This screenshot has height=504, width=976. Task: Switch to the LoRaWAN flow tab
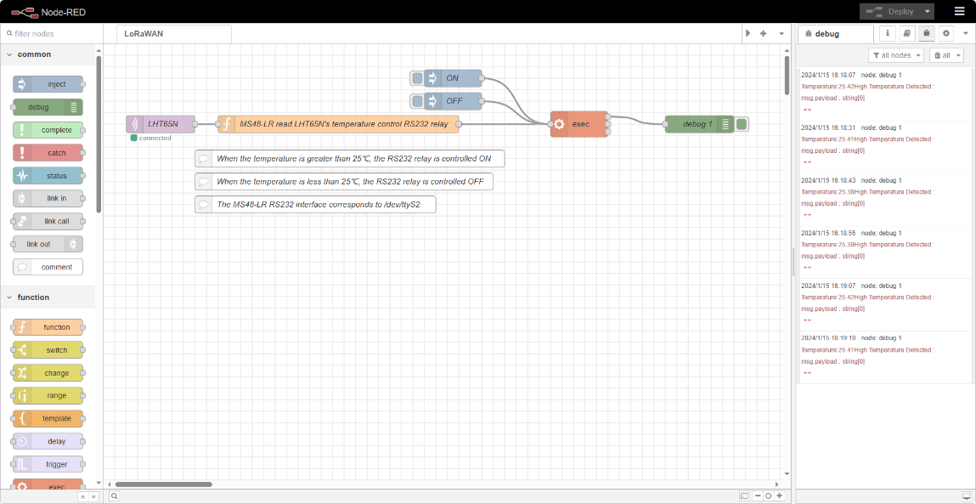coord(174,34)
